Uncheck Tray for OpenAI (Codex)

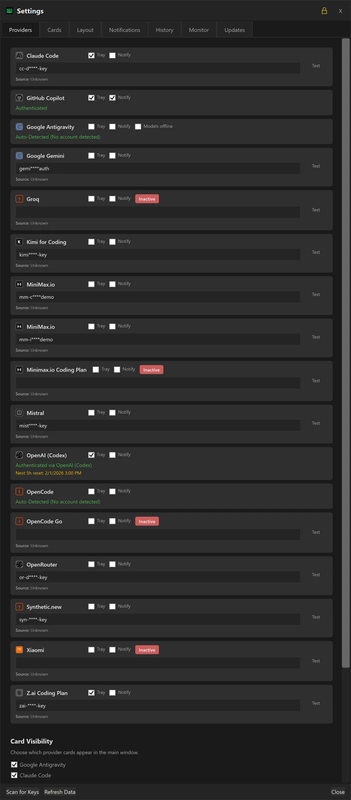(x=91, y=455)
